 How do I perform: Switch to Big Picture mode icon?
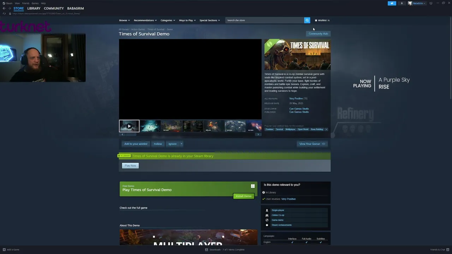[431, 3]
